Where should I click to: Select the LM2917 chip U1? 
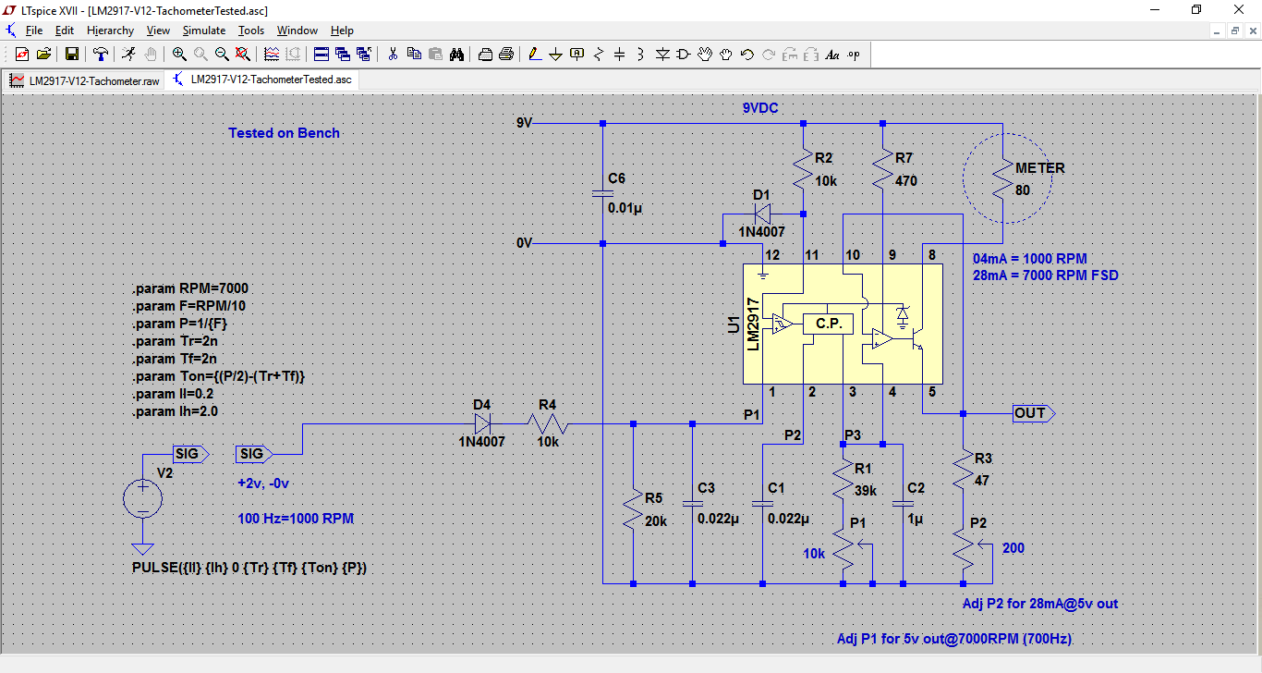pyautogui.click(x=843, y=324)
